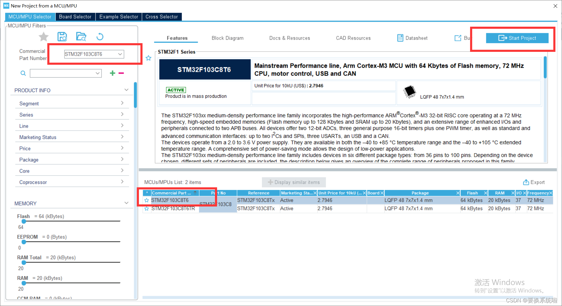The height and width of the screenshot is (306, 562).
Task: Remove the I/O column
Action: point(525,193)
